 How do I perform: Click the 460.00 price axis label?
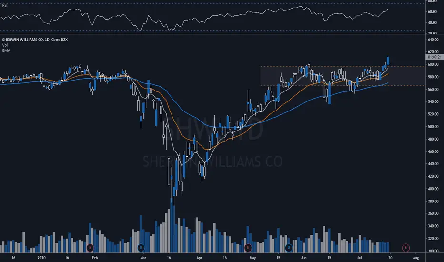(433, 151)
